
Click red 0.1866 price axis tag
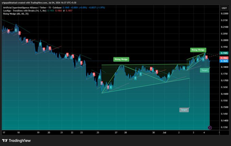coord(224,58)
